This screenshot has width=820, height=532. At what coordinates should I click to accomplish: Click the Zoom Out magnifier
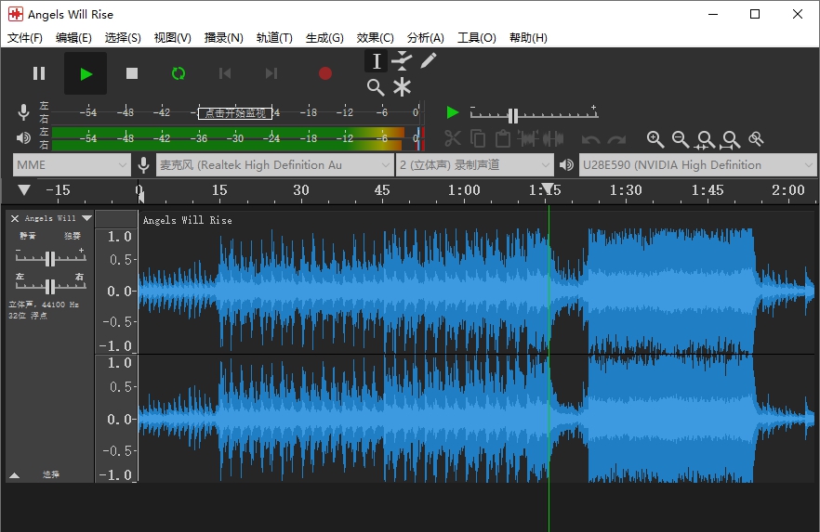coord(681,139)
